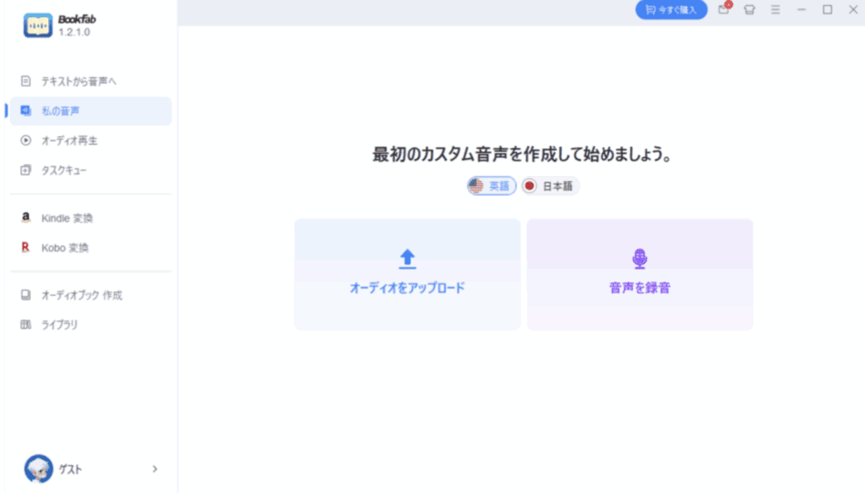Go to the ライブラリ library icon

[26, 325]
